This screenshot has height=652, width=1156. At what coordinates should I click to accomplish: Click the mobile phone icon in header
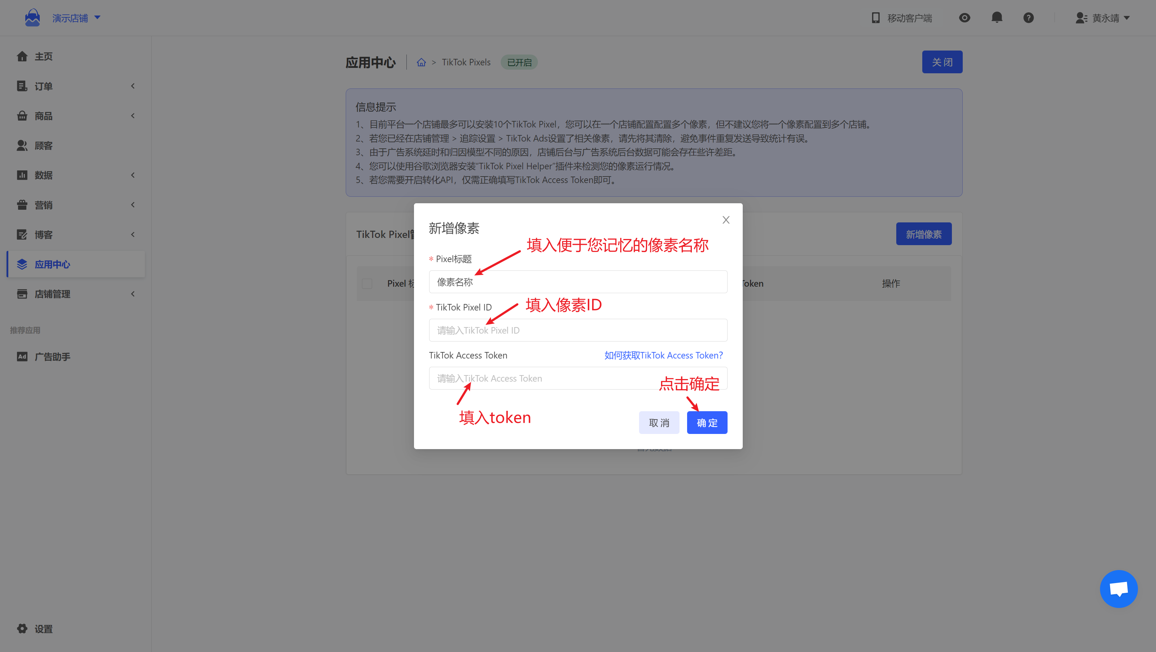pyautogui.click(x=875, y=18)
